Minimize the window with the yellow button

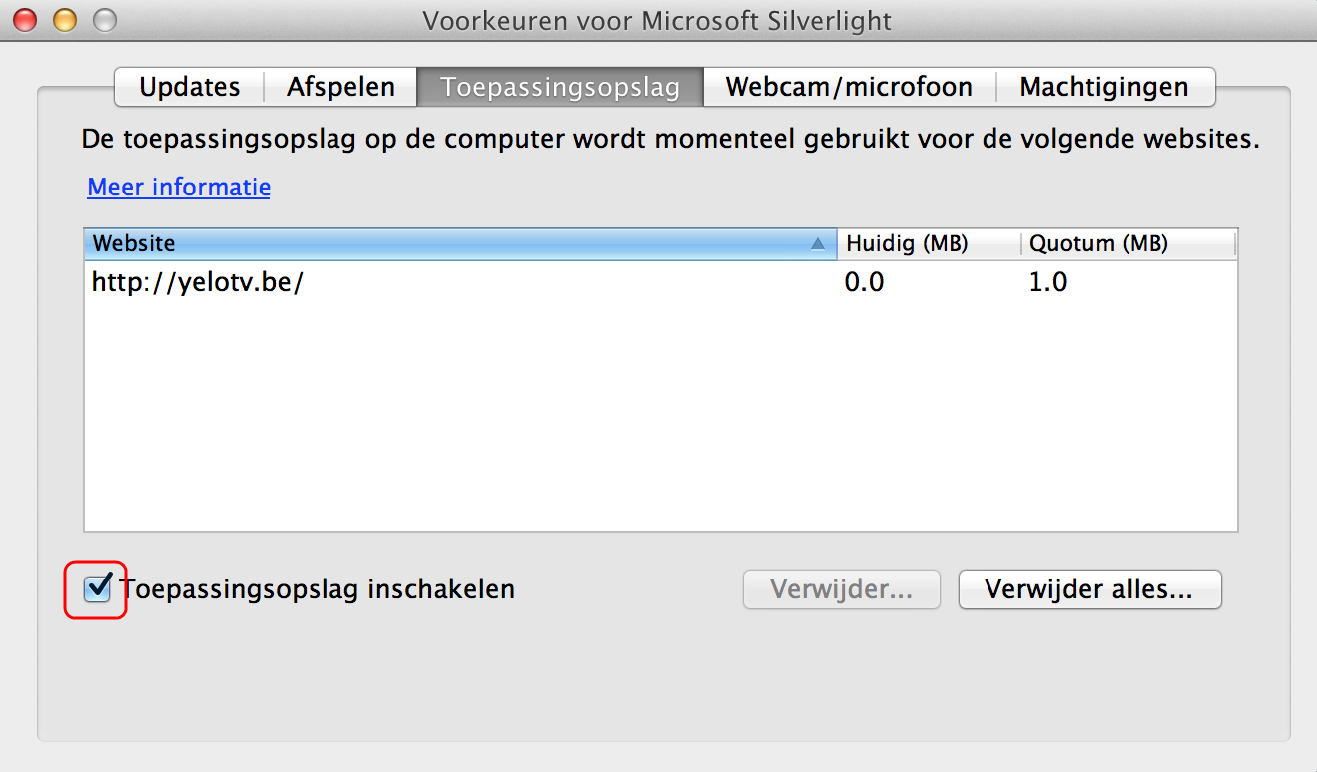click(65, 19)
